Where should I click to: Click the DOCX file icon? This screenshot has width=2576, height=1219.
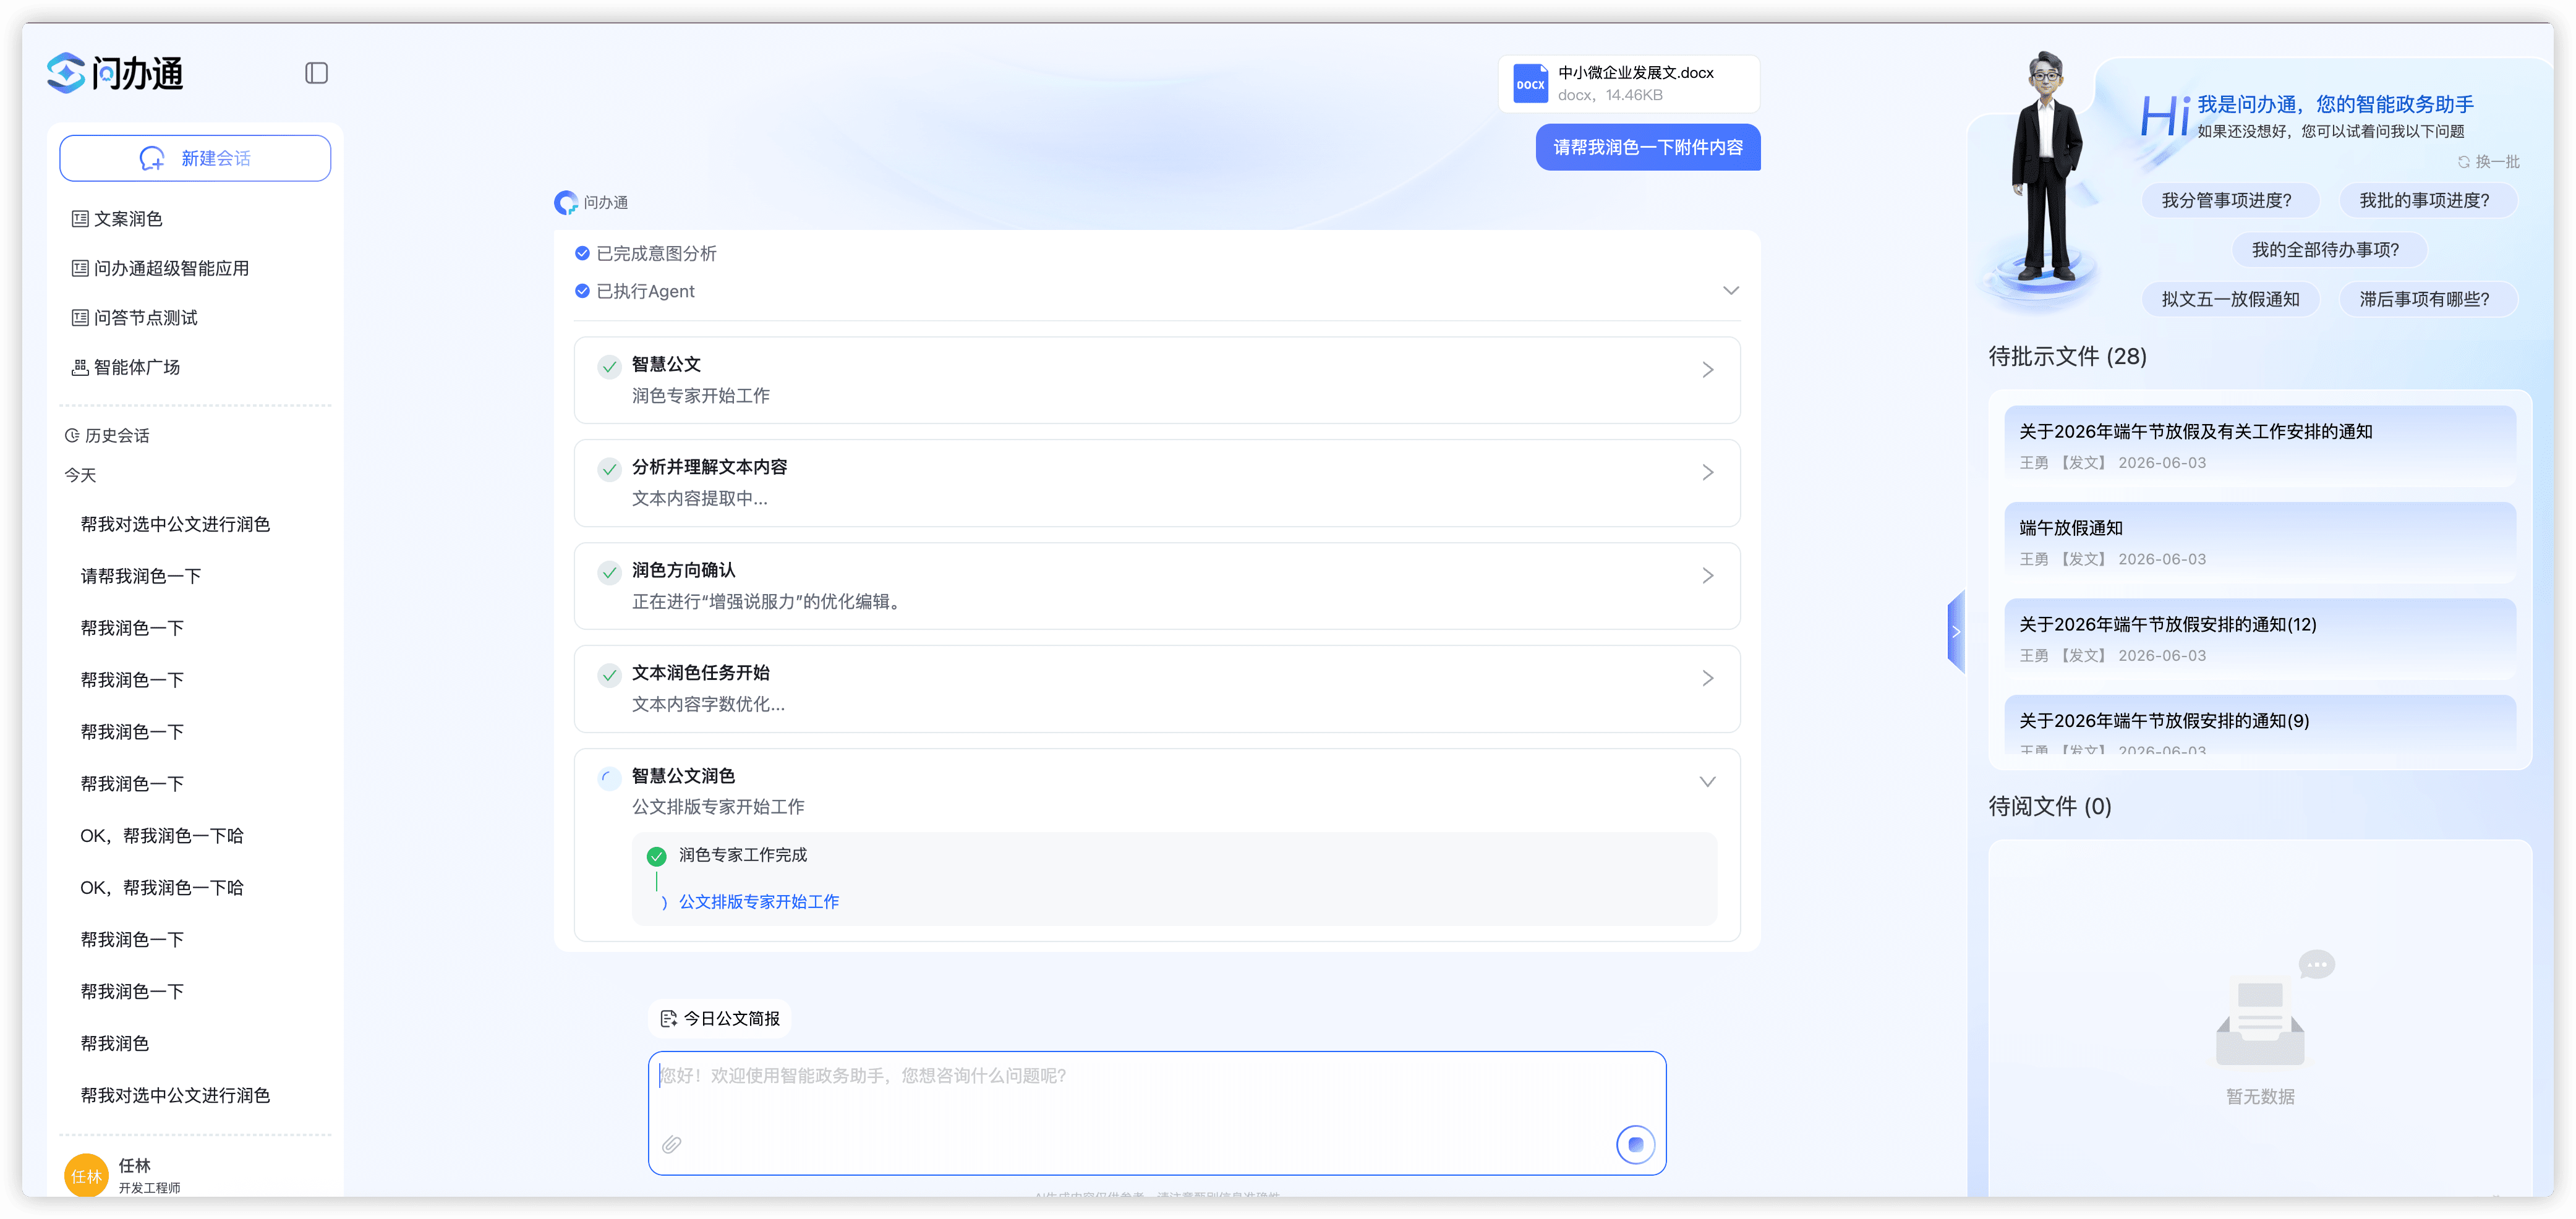tap(1530, 84)
